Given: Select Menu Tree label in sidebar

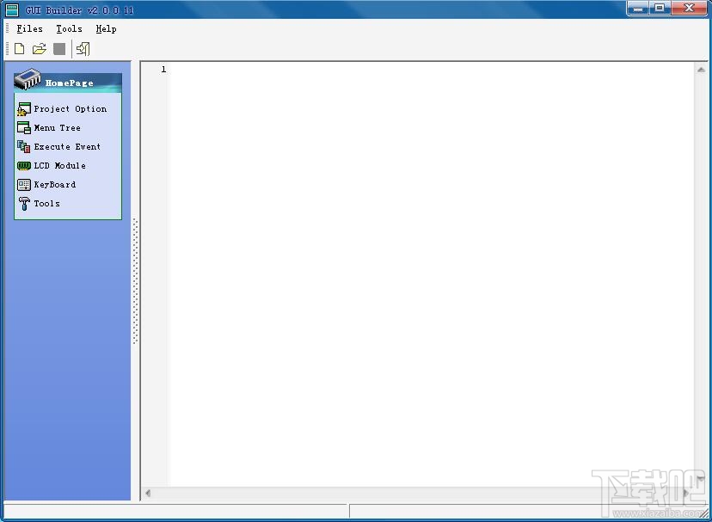Looking at the screenshot, I should (x=58, y=128).
